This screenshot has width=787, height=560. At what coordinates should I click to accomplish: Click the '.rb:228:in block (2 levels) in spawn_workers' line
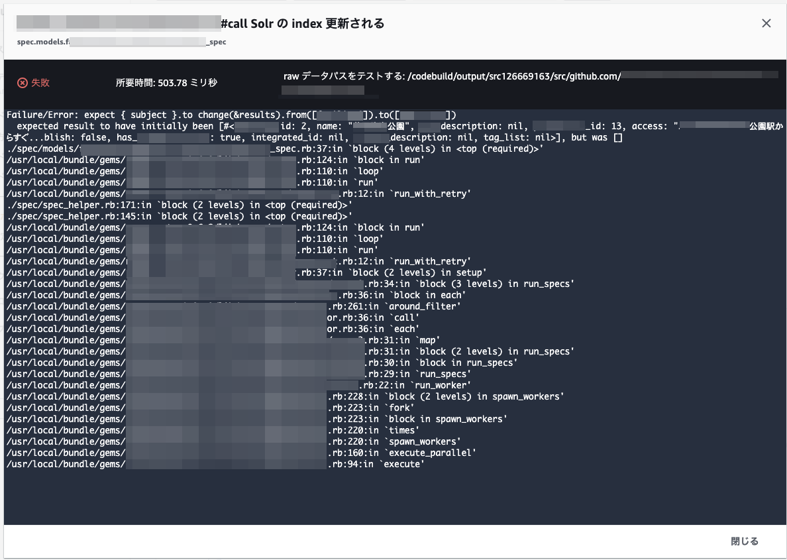tap(286, 397)
